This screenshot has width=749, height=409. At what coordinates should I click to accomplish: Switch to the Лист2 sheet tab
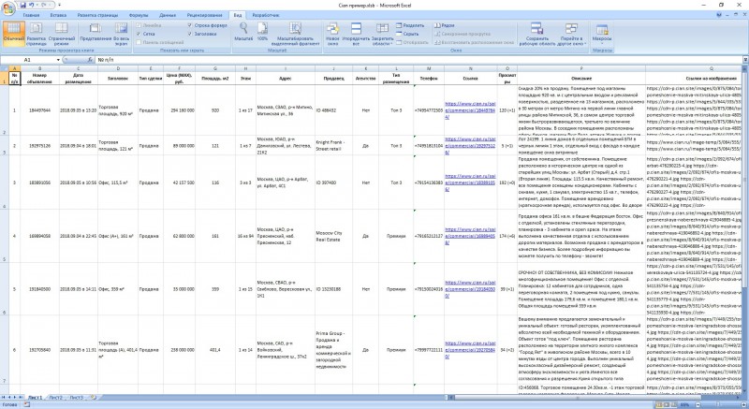56,398
